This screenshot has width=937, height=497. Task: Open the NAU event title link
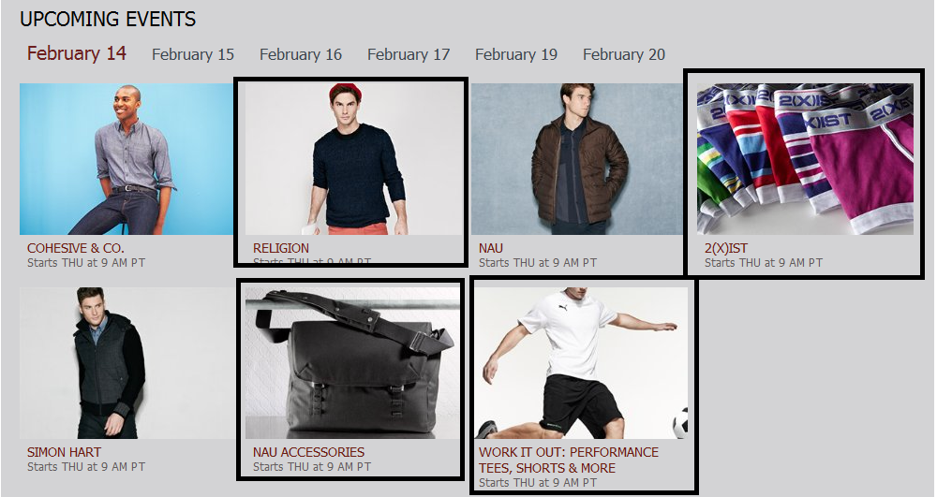[x=491, y=248]
